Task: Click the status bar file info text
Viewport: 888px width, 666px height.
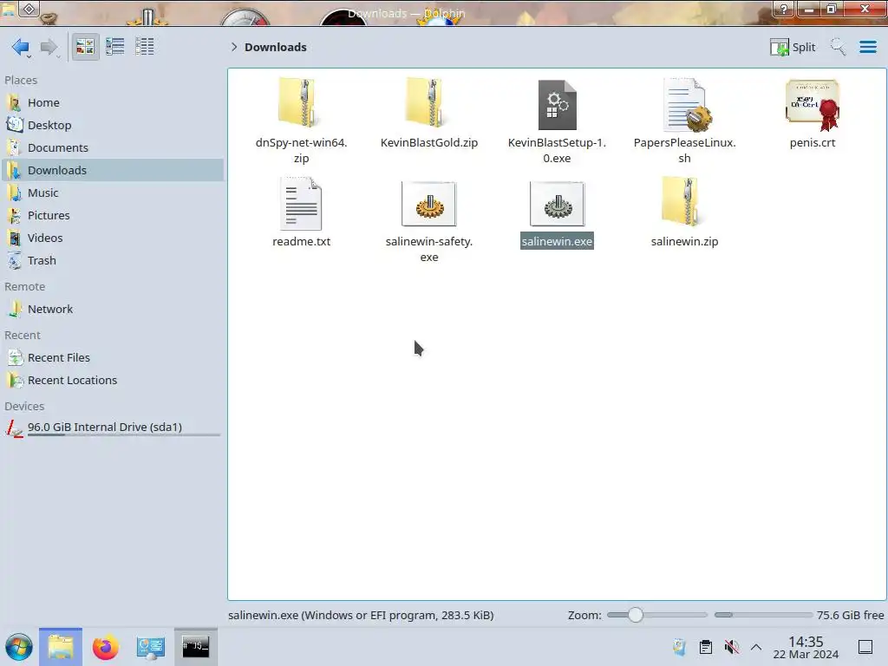Action: (x=361, y=615)
